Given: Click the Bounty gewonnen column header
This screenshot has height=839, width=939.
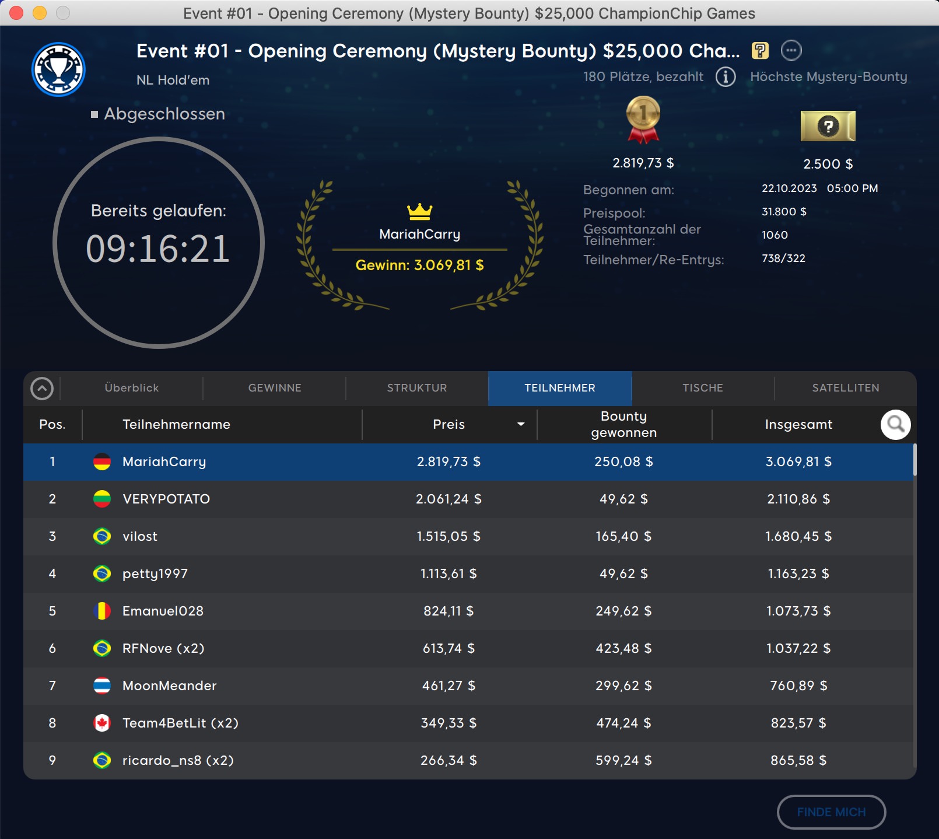Looking at the screenshot, I should click(x=623, y=424).
